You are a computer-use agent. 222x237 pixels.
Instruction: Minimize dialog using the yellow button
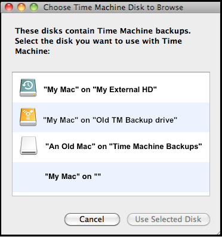tap(21, 7)
